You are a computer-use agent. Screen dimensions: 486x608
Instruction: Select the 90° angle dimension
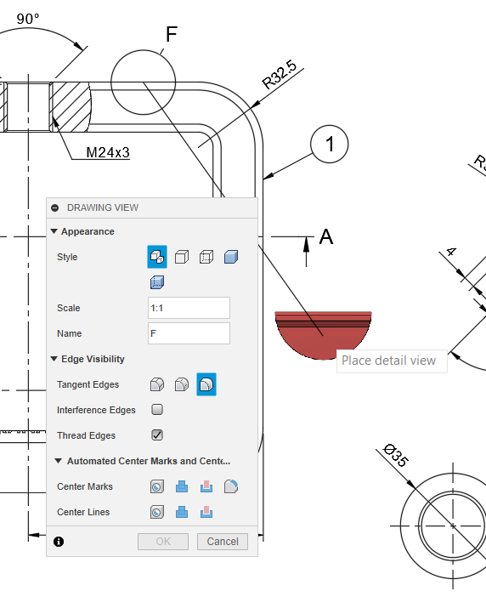click(x=28, y=19)
